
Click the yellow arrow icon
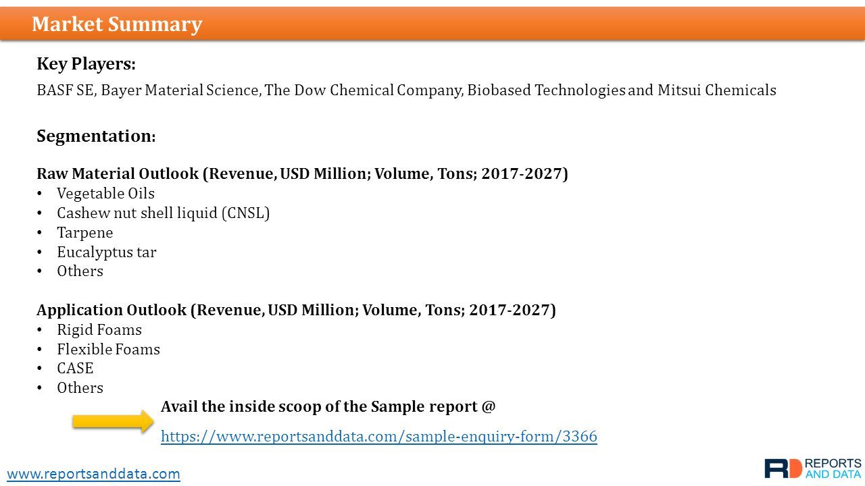(114, 421)
